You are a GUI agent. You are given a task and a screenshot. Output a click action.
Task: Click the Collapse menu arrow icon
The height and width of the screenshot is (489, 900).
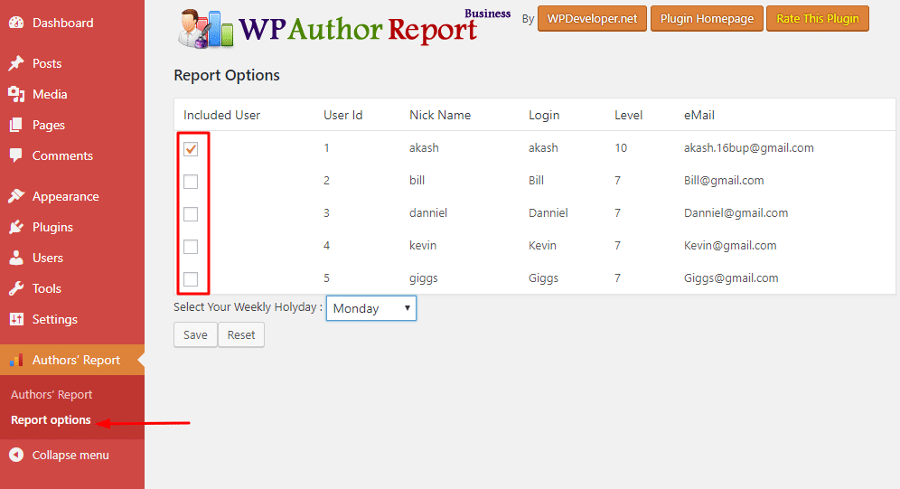16,455
